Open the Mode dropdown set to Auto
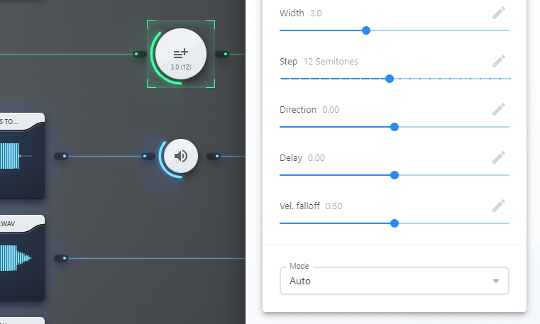The height and width of the screenshot is (324, 540). pyautogui.click(x=395, y=281)
